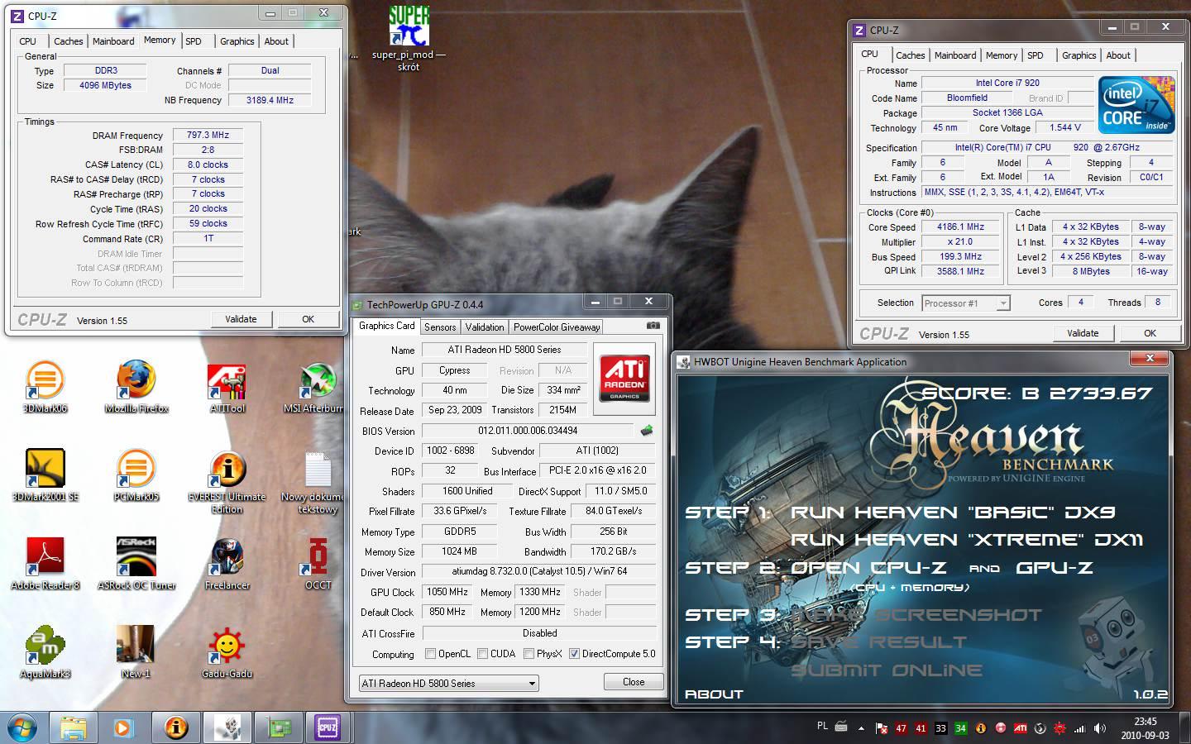Viewport: 1191px width, 744px height.
Task: Click OK in the right CPU-Z window
Action: click(x=1150, y=333)
